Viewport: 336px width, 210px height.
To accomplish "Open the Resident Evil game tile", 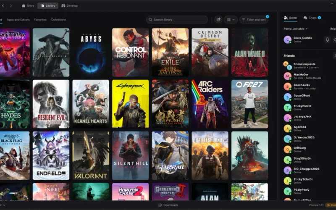I will coord(51,104).
